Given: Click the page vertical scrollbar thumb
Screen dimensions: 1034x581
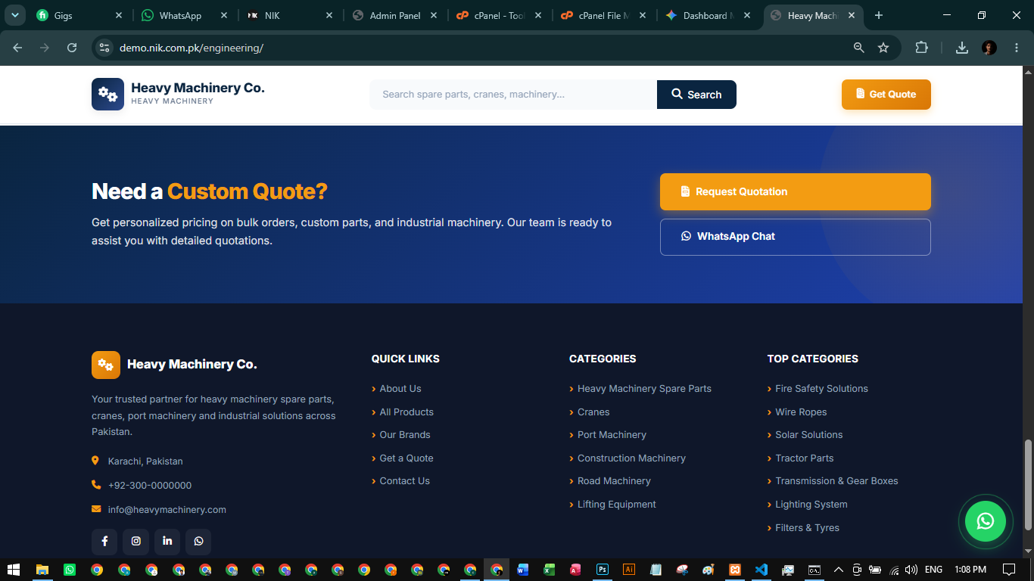Looking at the screenshot, I should pos(1028,485).
